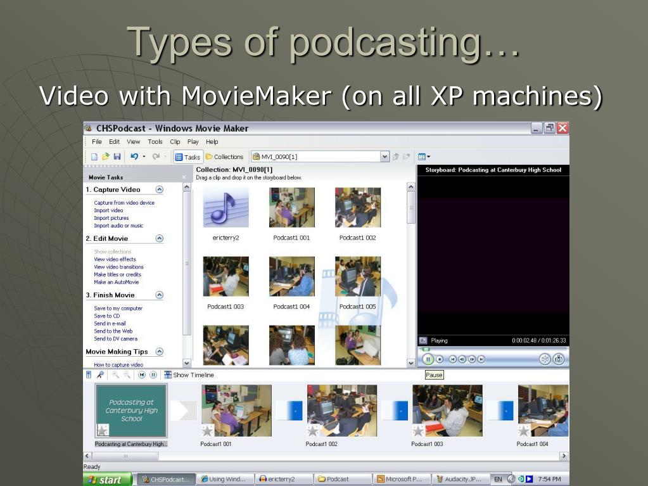Toggle the Collections pane button
The width and height of the screenshot is (648, 486).
point(224,157)
